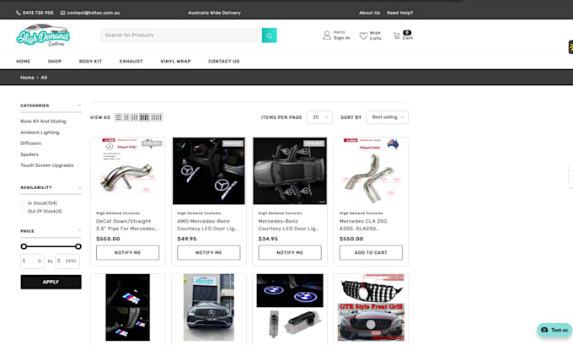Open the Mercedes CLA 250, A250, GLA250 title
The height and width of the screenshot is (345, 573).
click(x=364, y=225)
